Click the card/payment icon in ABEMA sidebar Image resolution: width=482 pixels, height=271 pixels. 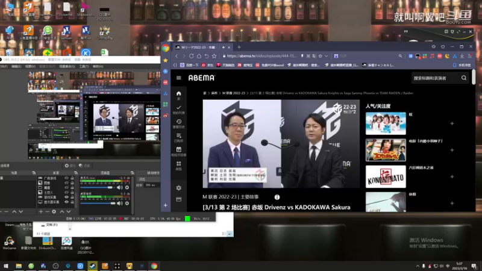(x=178, y=199)
